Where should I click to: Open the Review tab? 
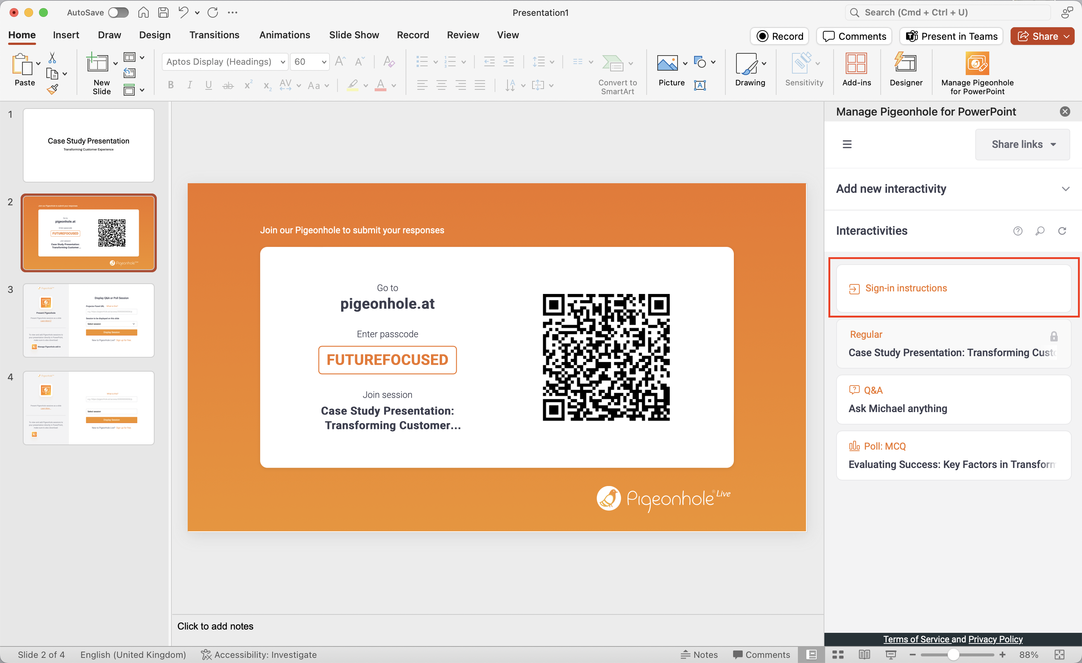point(463,35)
